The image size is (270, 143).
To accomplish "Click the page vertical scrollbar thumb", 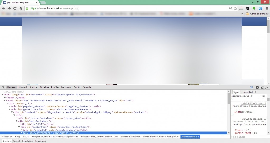I will coord(268,27).
